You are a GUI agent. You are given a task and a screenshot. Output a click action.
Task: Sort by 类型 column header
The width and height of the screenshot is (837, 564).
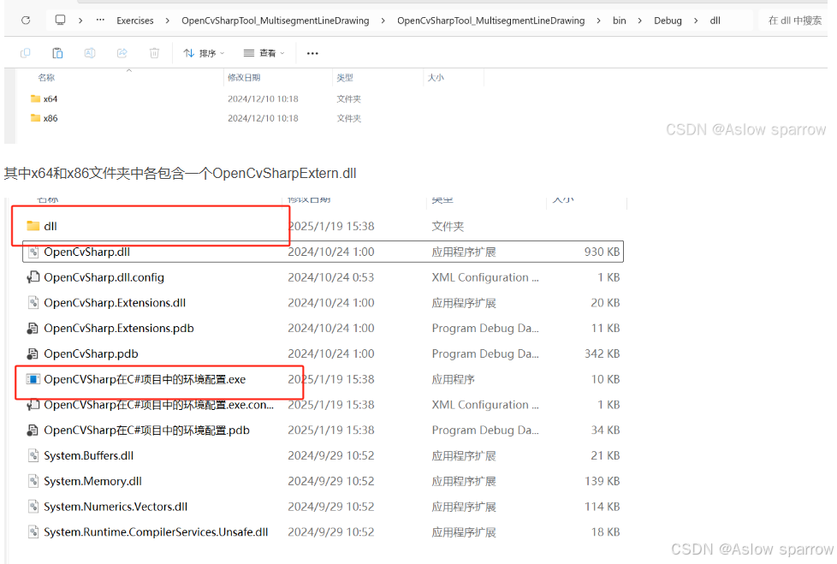[345, 77]
